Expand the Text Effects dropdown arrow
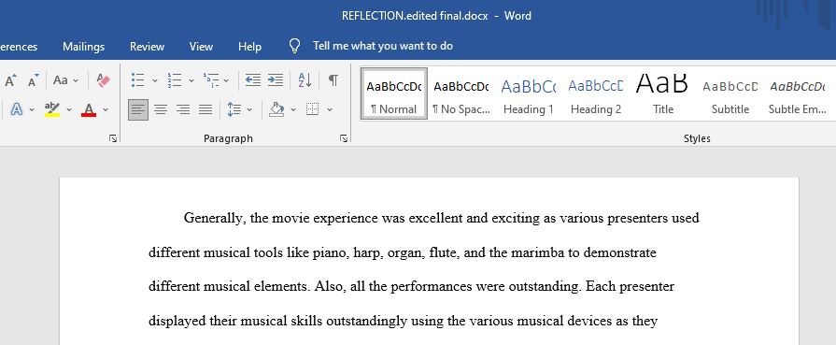The height and width of the screenshot is (345, 836). point(32,109)
